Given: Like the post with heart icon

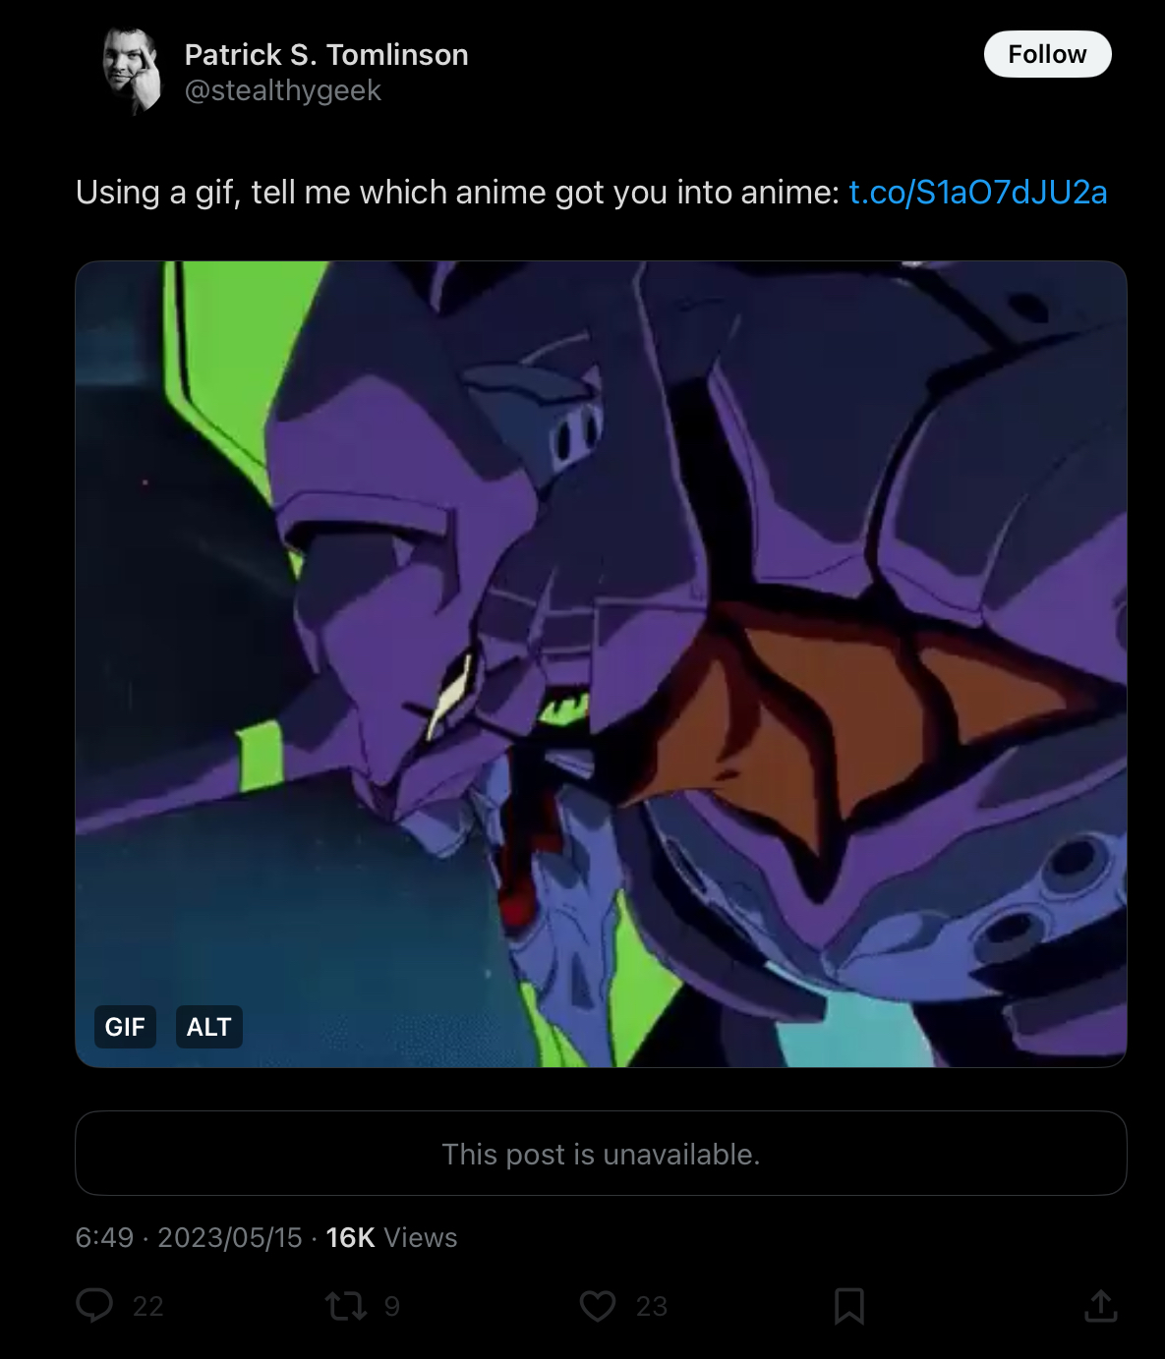Looking at the screenshot, I should coord(598,1306).
